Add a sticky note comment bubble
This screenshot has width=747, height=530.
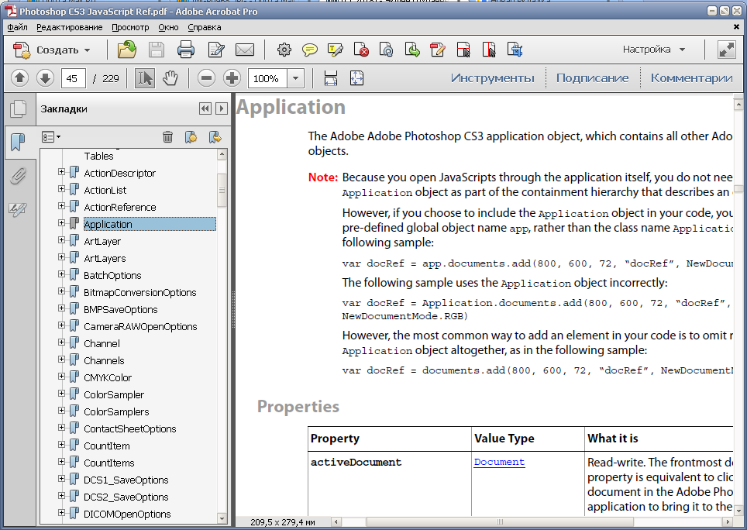(x=310, y=50)
